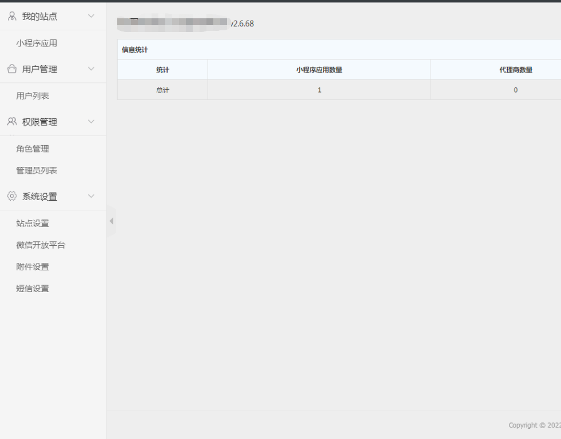Collapse the 权限管理 section chevron
The image size is (561, 439).
pyautogui.click(x=91, y=122)
